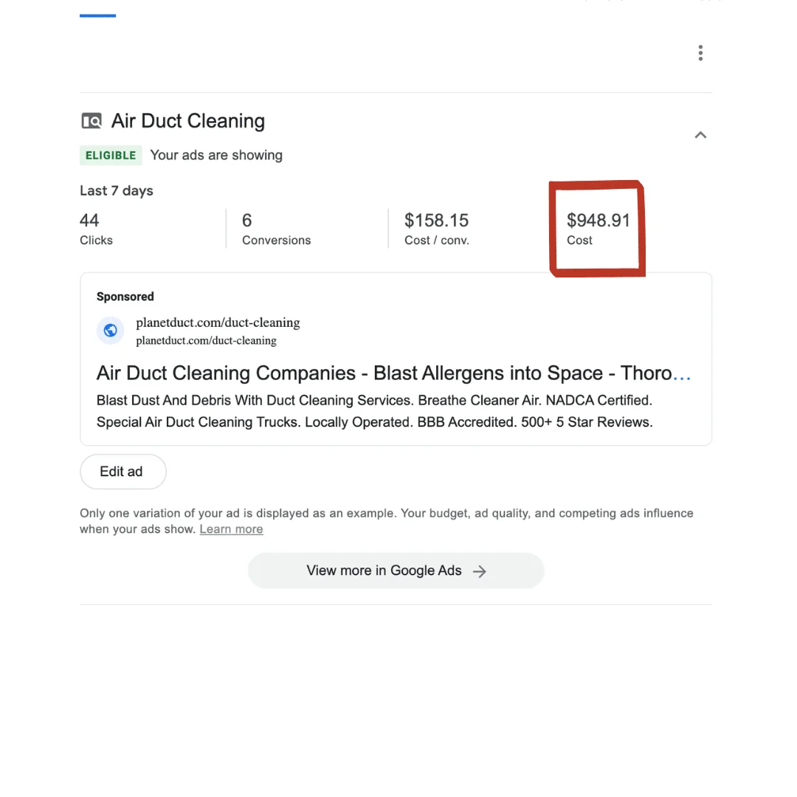
Task: Click the Sponsored label in ad preview
Action: click(125, 297)
